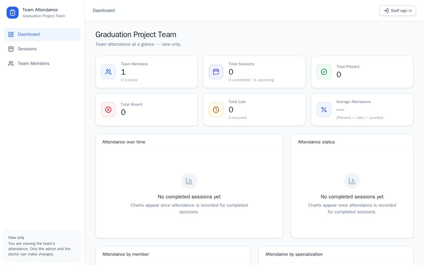Click the Graduation Project Team heading
This screenshot has height=265, width=424.
[136, 34]
